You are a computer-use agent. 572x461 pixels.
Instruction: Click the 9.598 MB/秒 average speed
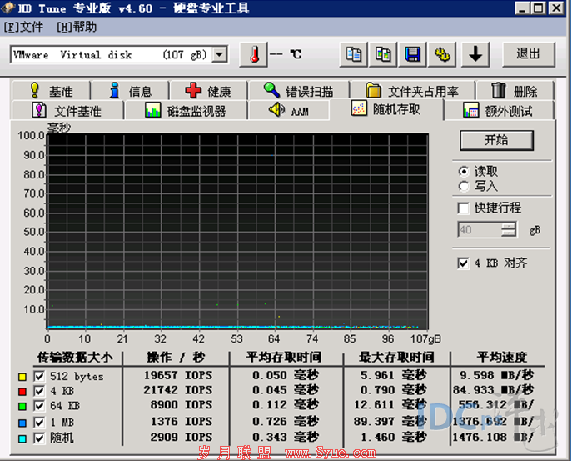tap(496, 376)
